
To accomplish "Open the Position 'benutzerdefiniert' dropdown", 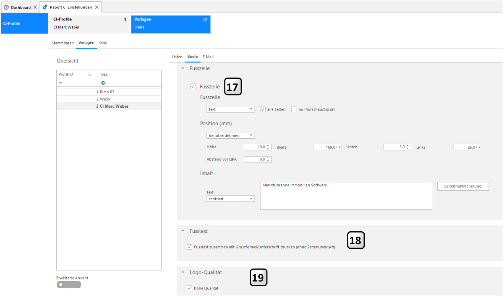I will pos(231,135).
